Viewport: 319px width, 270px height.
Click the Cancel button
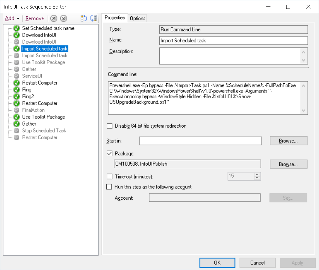pos(257,263)
